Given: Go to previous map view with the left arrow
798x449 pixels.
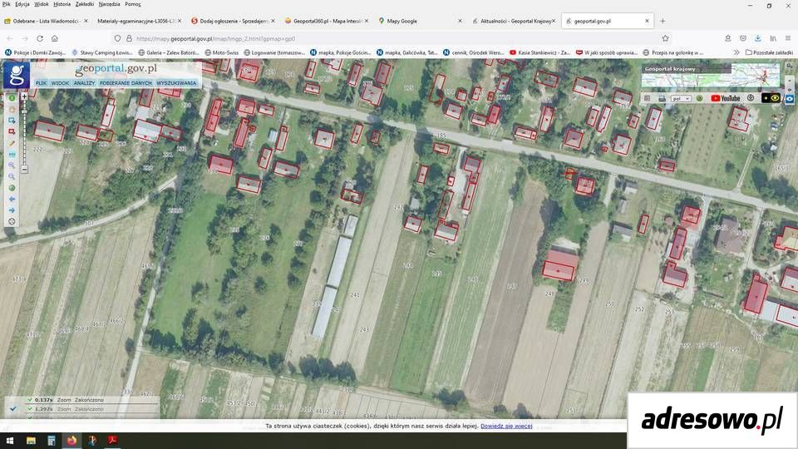Looking at the screenshot, I should [12, 199].
